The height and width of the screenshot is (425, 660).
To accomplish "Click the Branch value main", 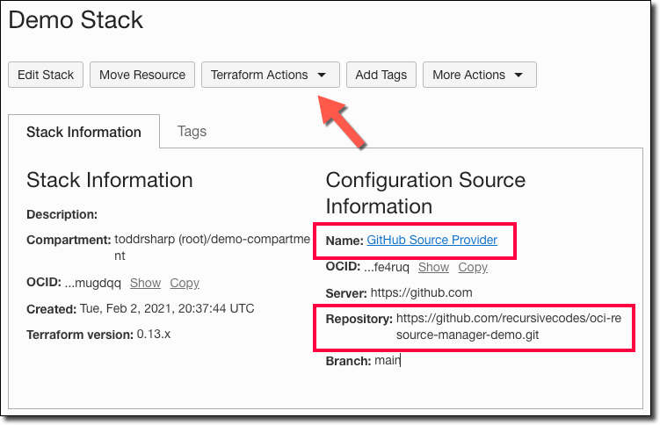I will pyautogui.click(x=387, y=361).
